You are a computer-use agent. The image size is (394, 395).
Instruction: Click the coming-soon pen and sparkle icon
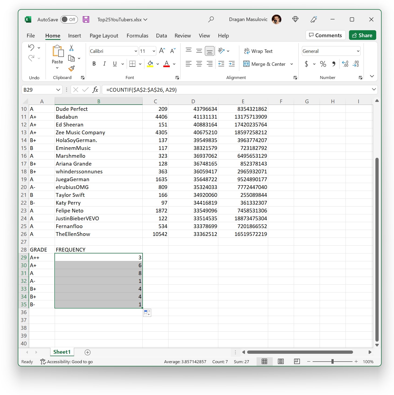(x=314, y=19)
